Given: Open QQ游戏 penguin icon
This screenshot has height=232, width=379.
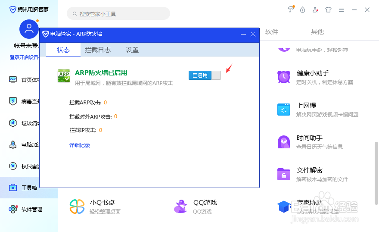Looking at the screenshot, I should pos(180,207).
